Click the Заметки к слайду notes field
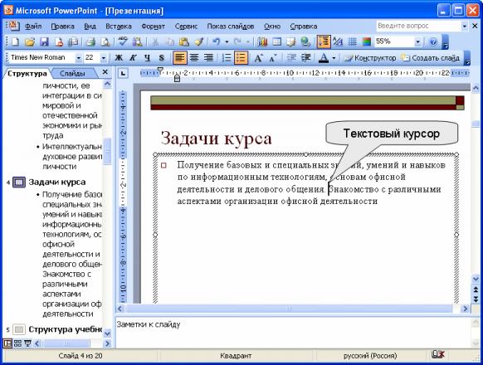Viewport: 483px width, 365px height. [x=293, y=333]
